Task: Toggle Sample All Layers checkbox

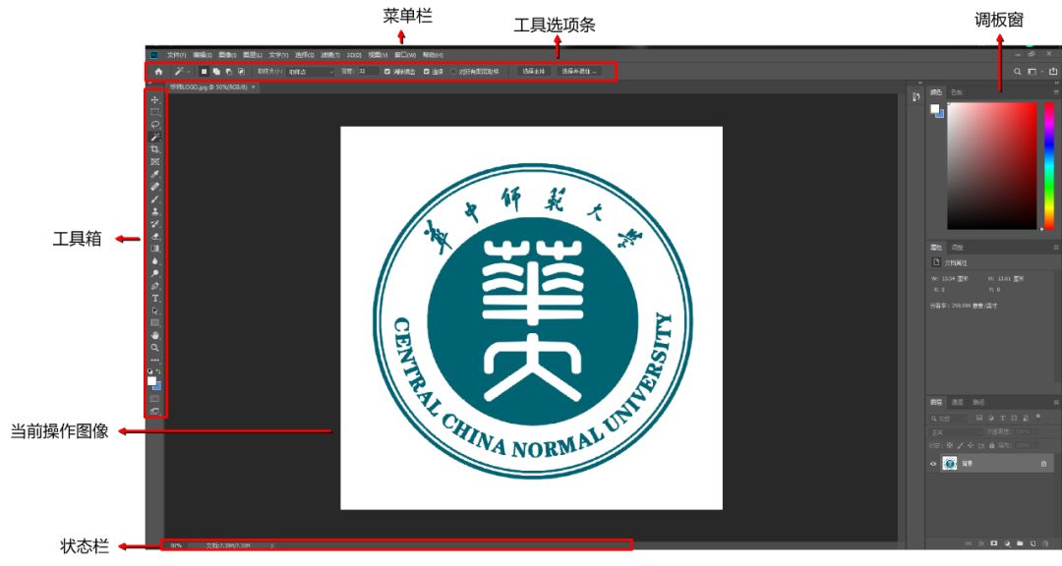Action: 453,71
